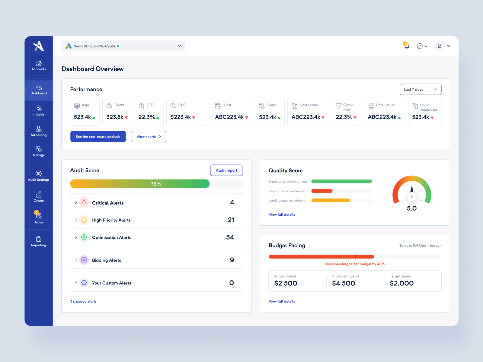Click the notification bell

(406, 46)
